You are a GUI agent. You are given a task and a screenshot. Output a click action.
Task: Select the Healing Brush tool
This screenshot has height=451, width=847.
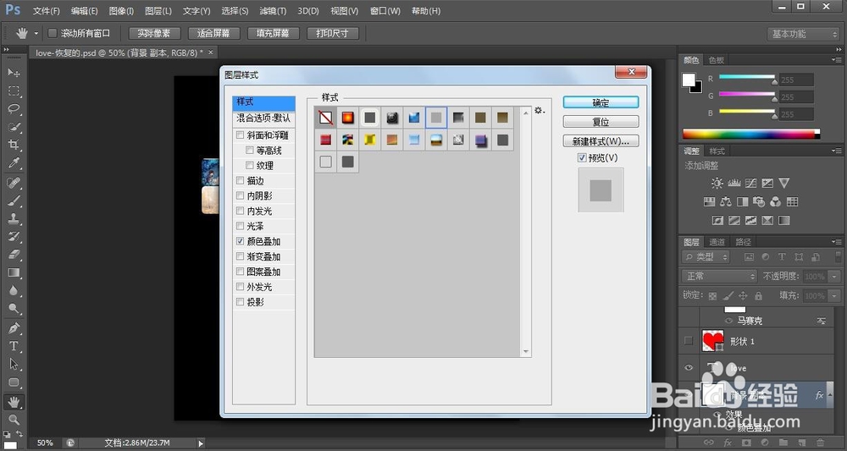click(x=14, y=183)
